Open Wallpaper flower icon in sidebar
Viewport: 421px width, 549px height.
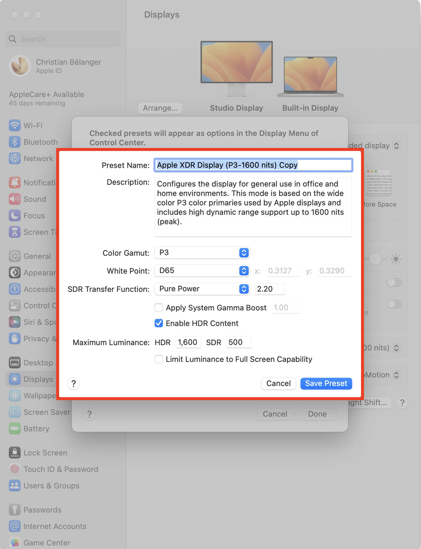tap(15, 395)
